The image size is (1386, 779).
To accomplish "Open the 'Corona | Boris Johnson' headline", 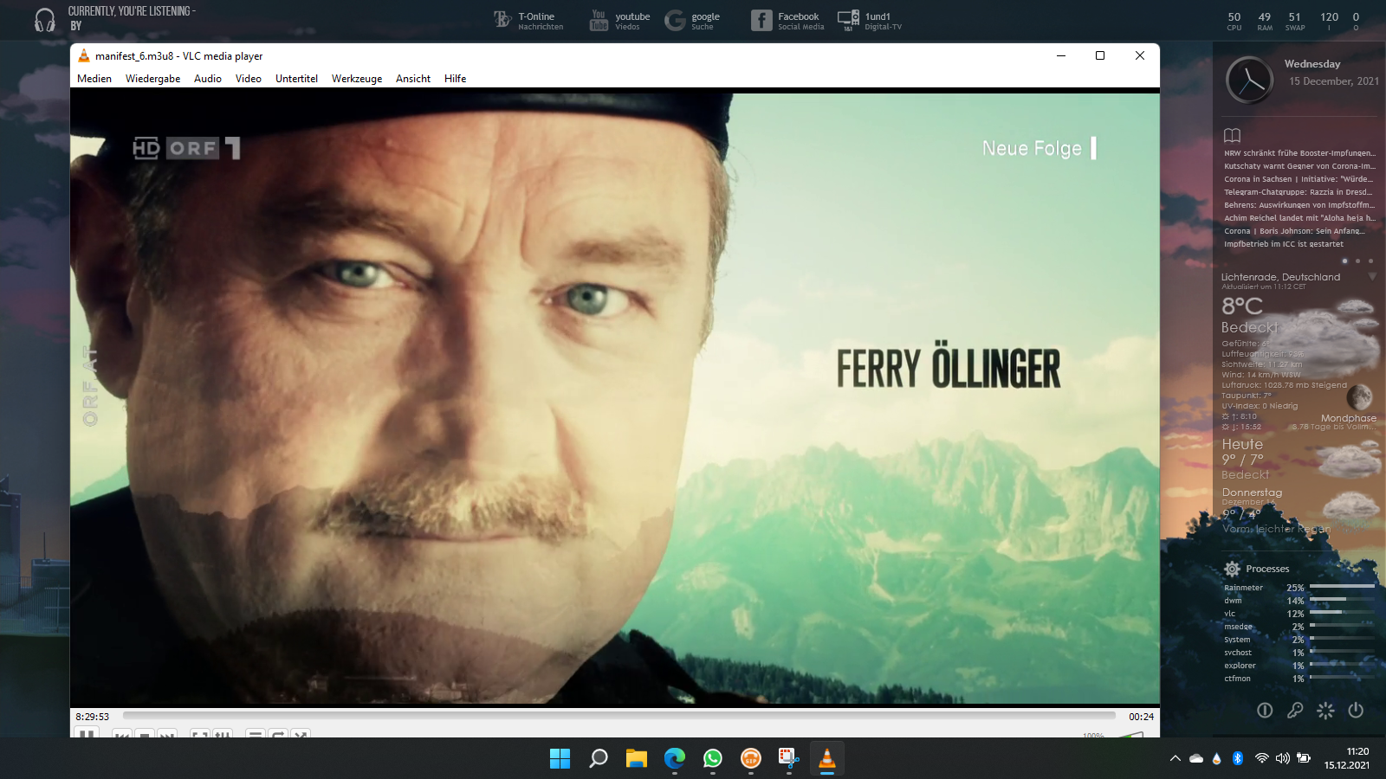I will point(1294,231).
